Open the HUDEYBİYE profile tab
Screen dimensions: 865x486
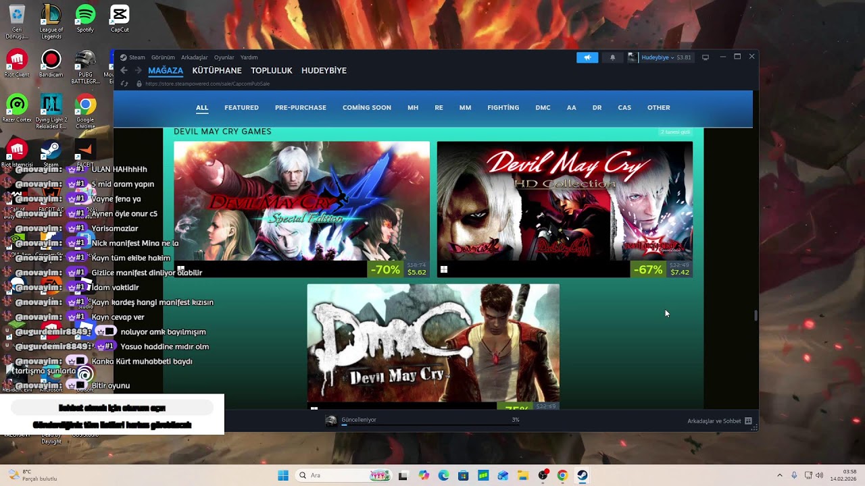[x=324, y=70]
